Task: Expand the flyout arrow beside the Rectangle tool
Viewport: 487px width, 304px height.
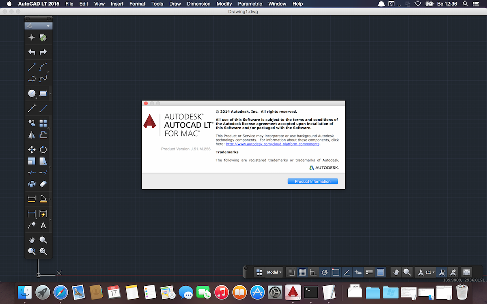Action: coord(50,94)
